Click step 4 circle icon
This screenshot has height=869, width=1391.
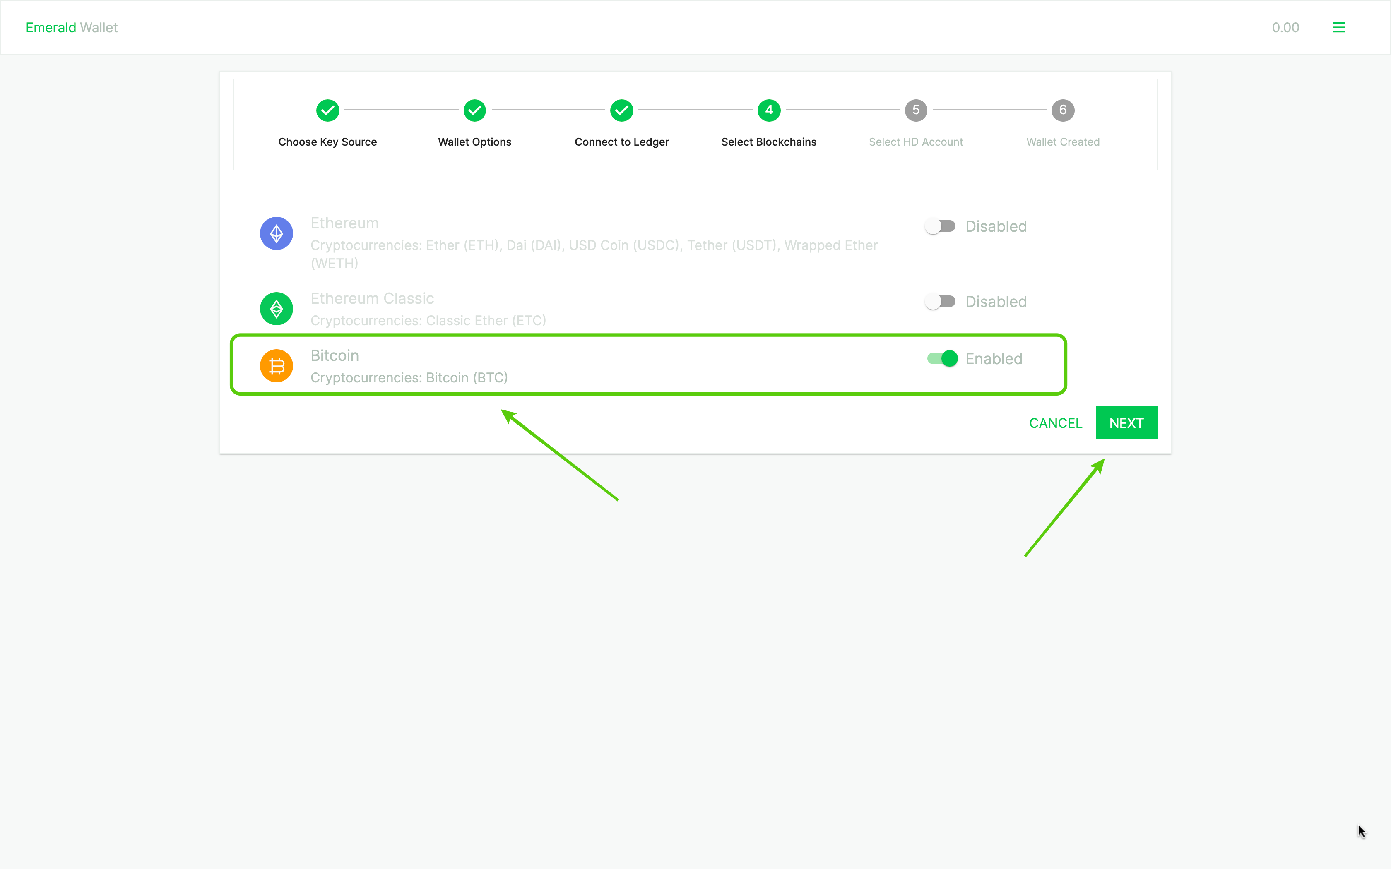click(768, 110)
